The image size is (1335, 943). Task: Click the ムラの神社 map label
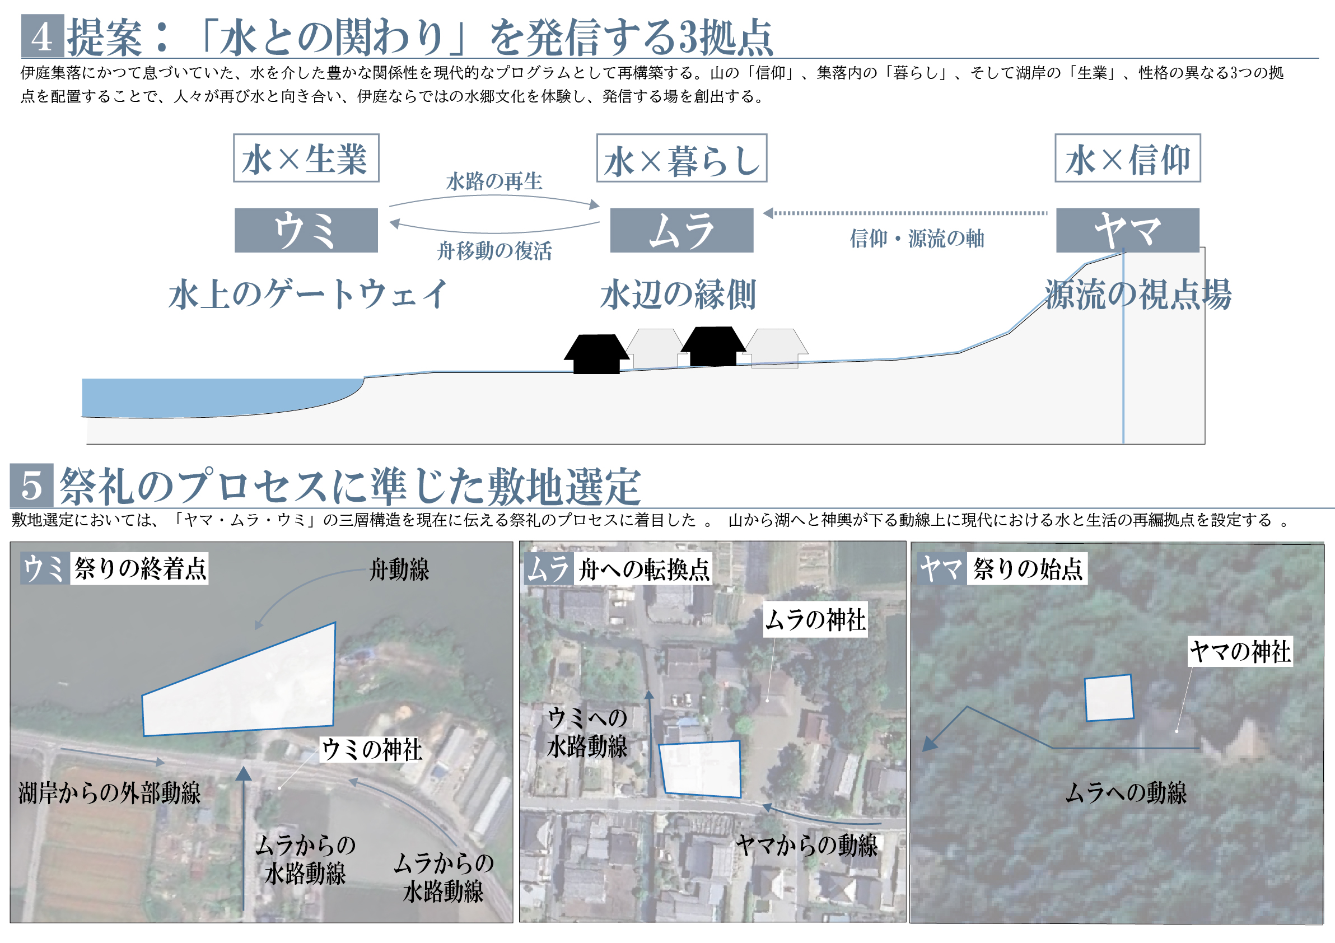(815, 620)
